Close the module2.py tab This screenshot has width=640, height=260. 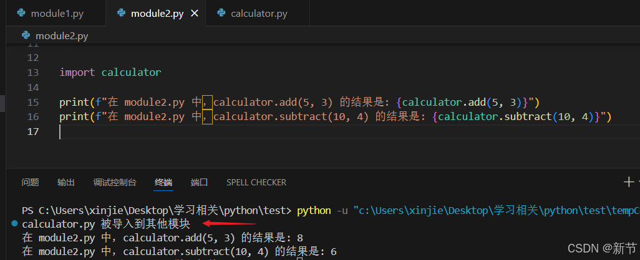pyautogui.click(x=194, y=14)
